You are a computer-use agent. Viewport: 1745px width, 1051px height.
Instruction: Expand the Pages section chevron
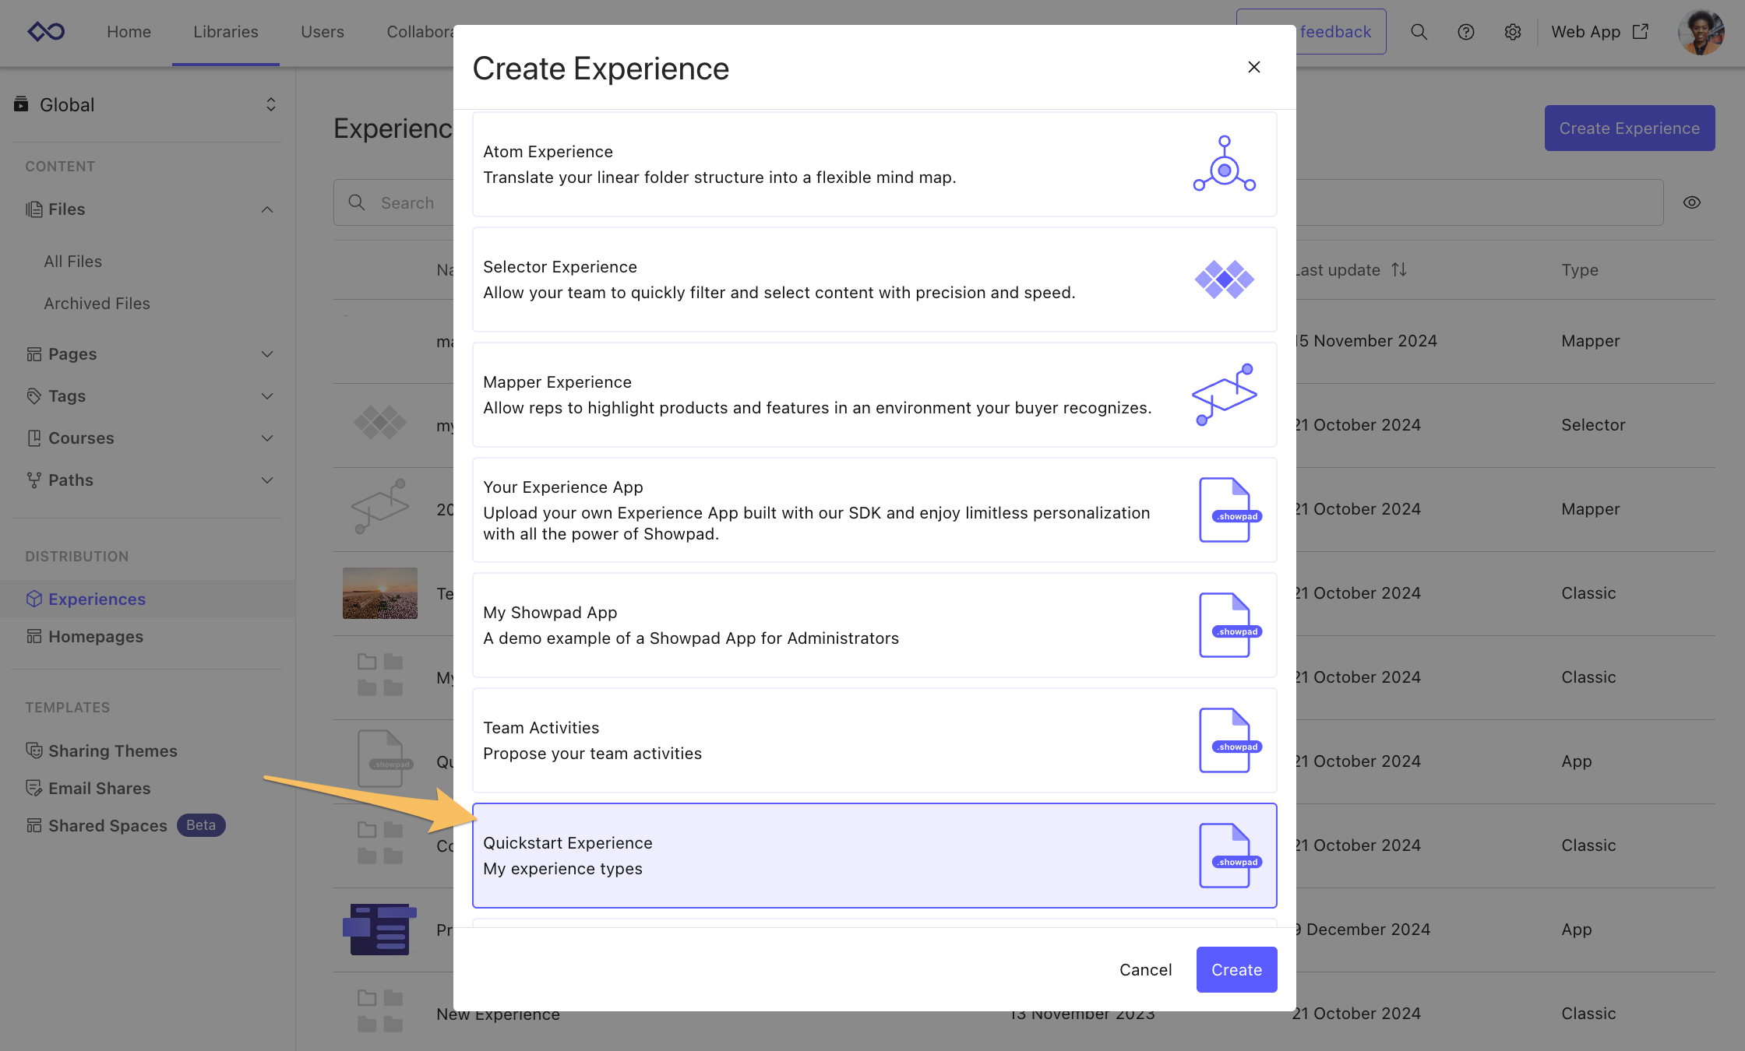[267, 354]
